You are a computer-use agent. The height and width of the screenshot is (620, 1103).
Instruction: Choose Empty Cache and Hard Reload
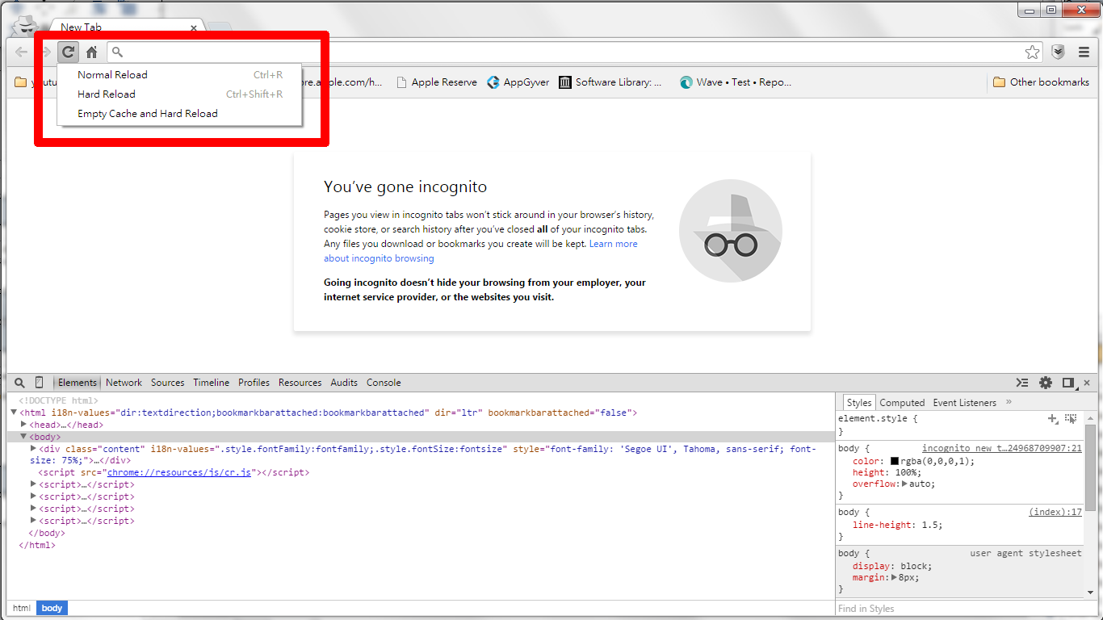coord(179,114)
